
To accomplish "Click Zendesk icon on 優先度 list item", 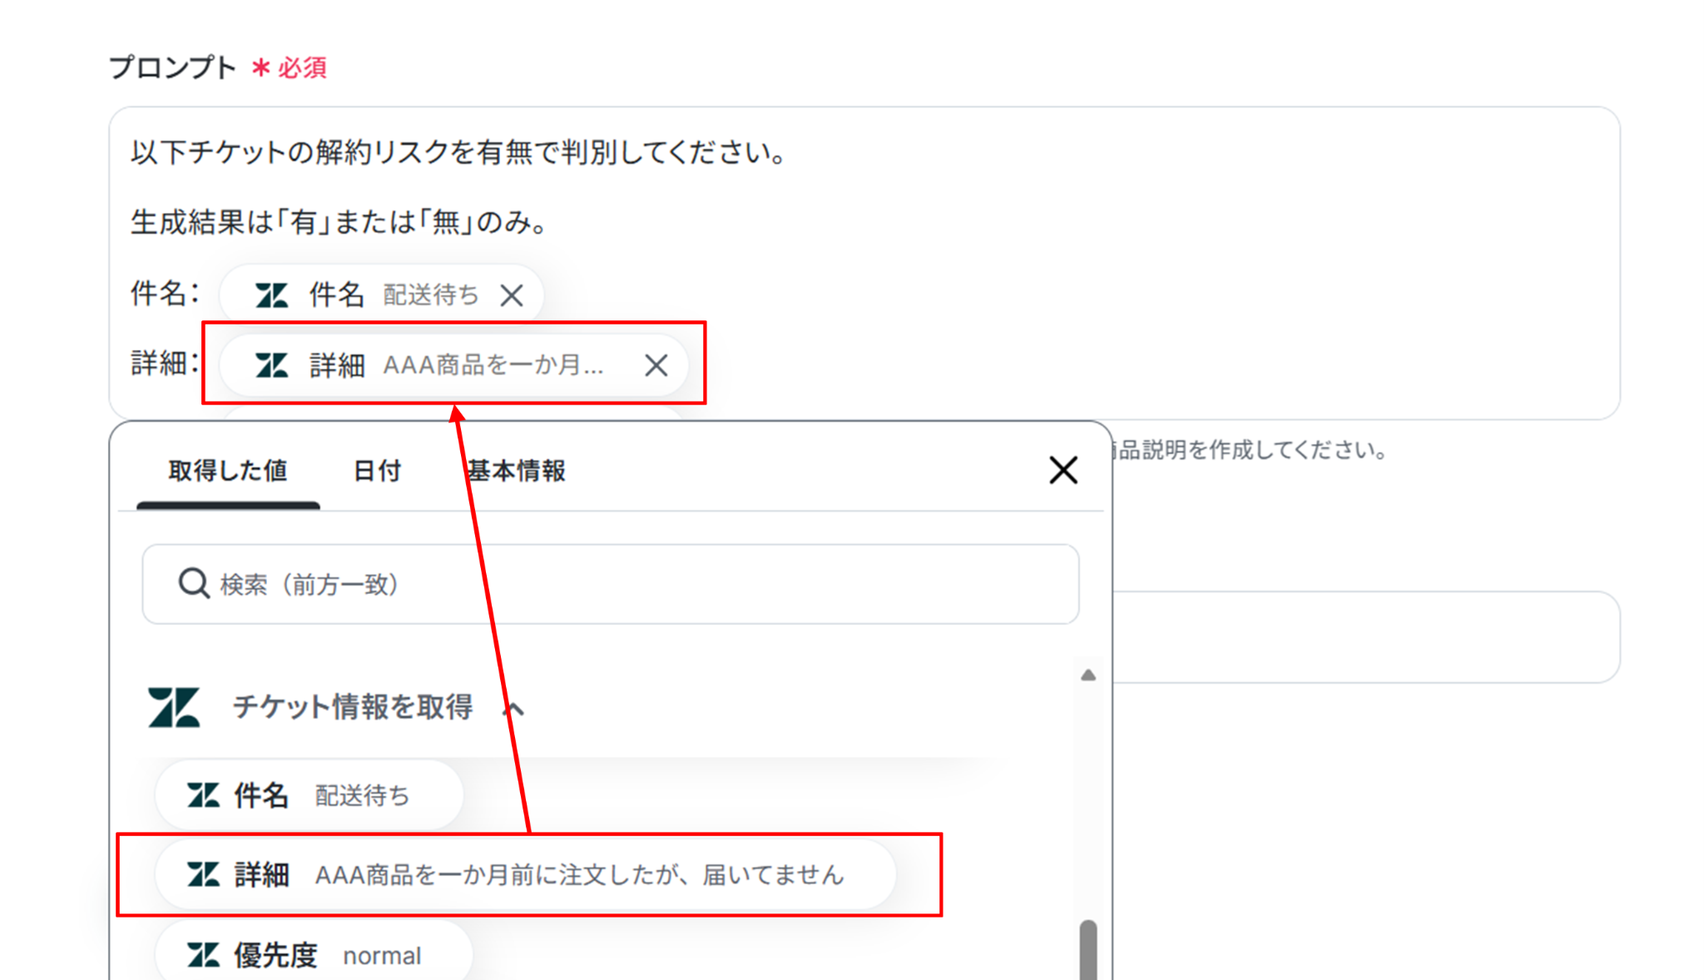I will [x=203, y=955].
